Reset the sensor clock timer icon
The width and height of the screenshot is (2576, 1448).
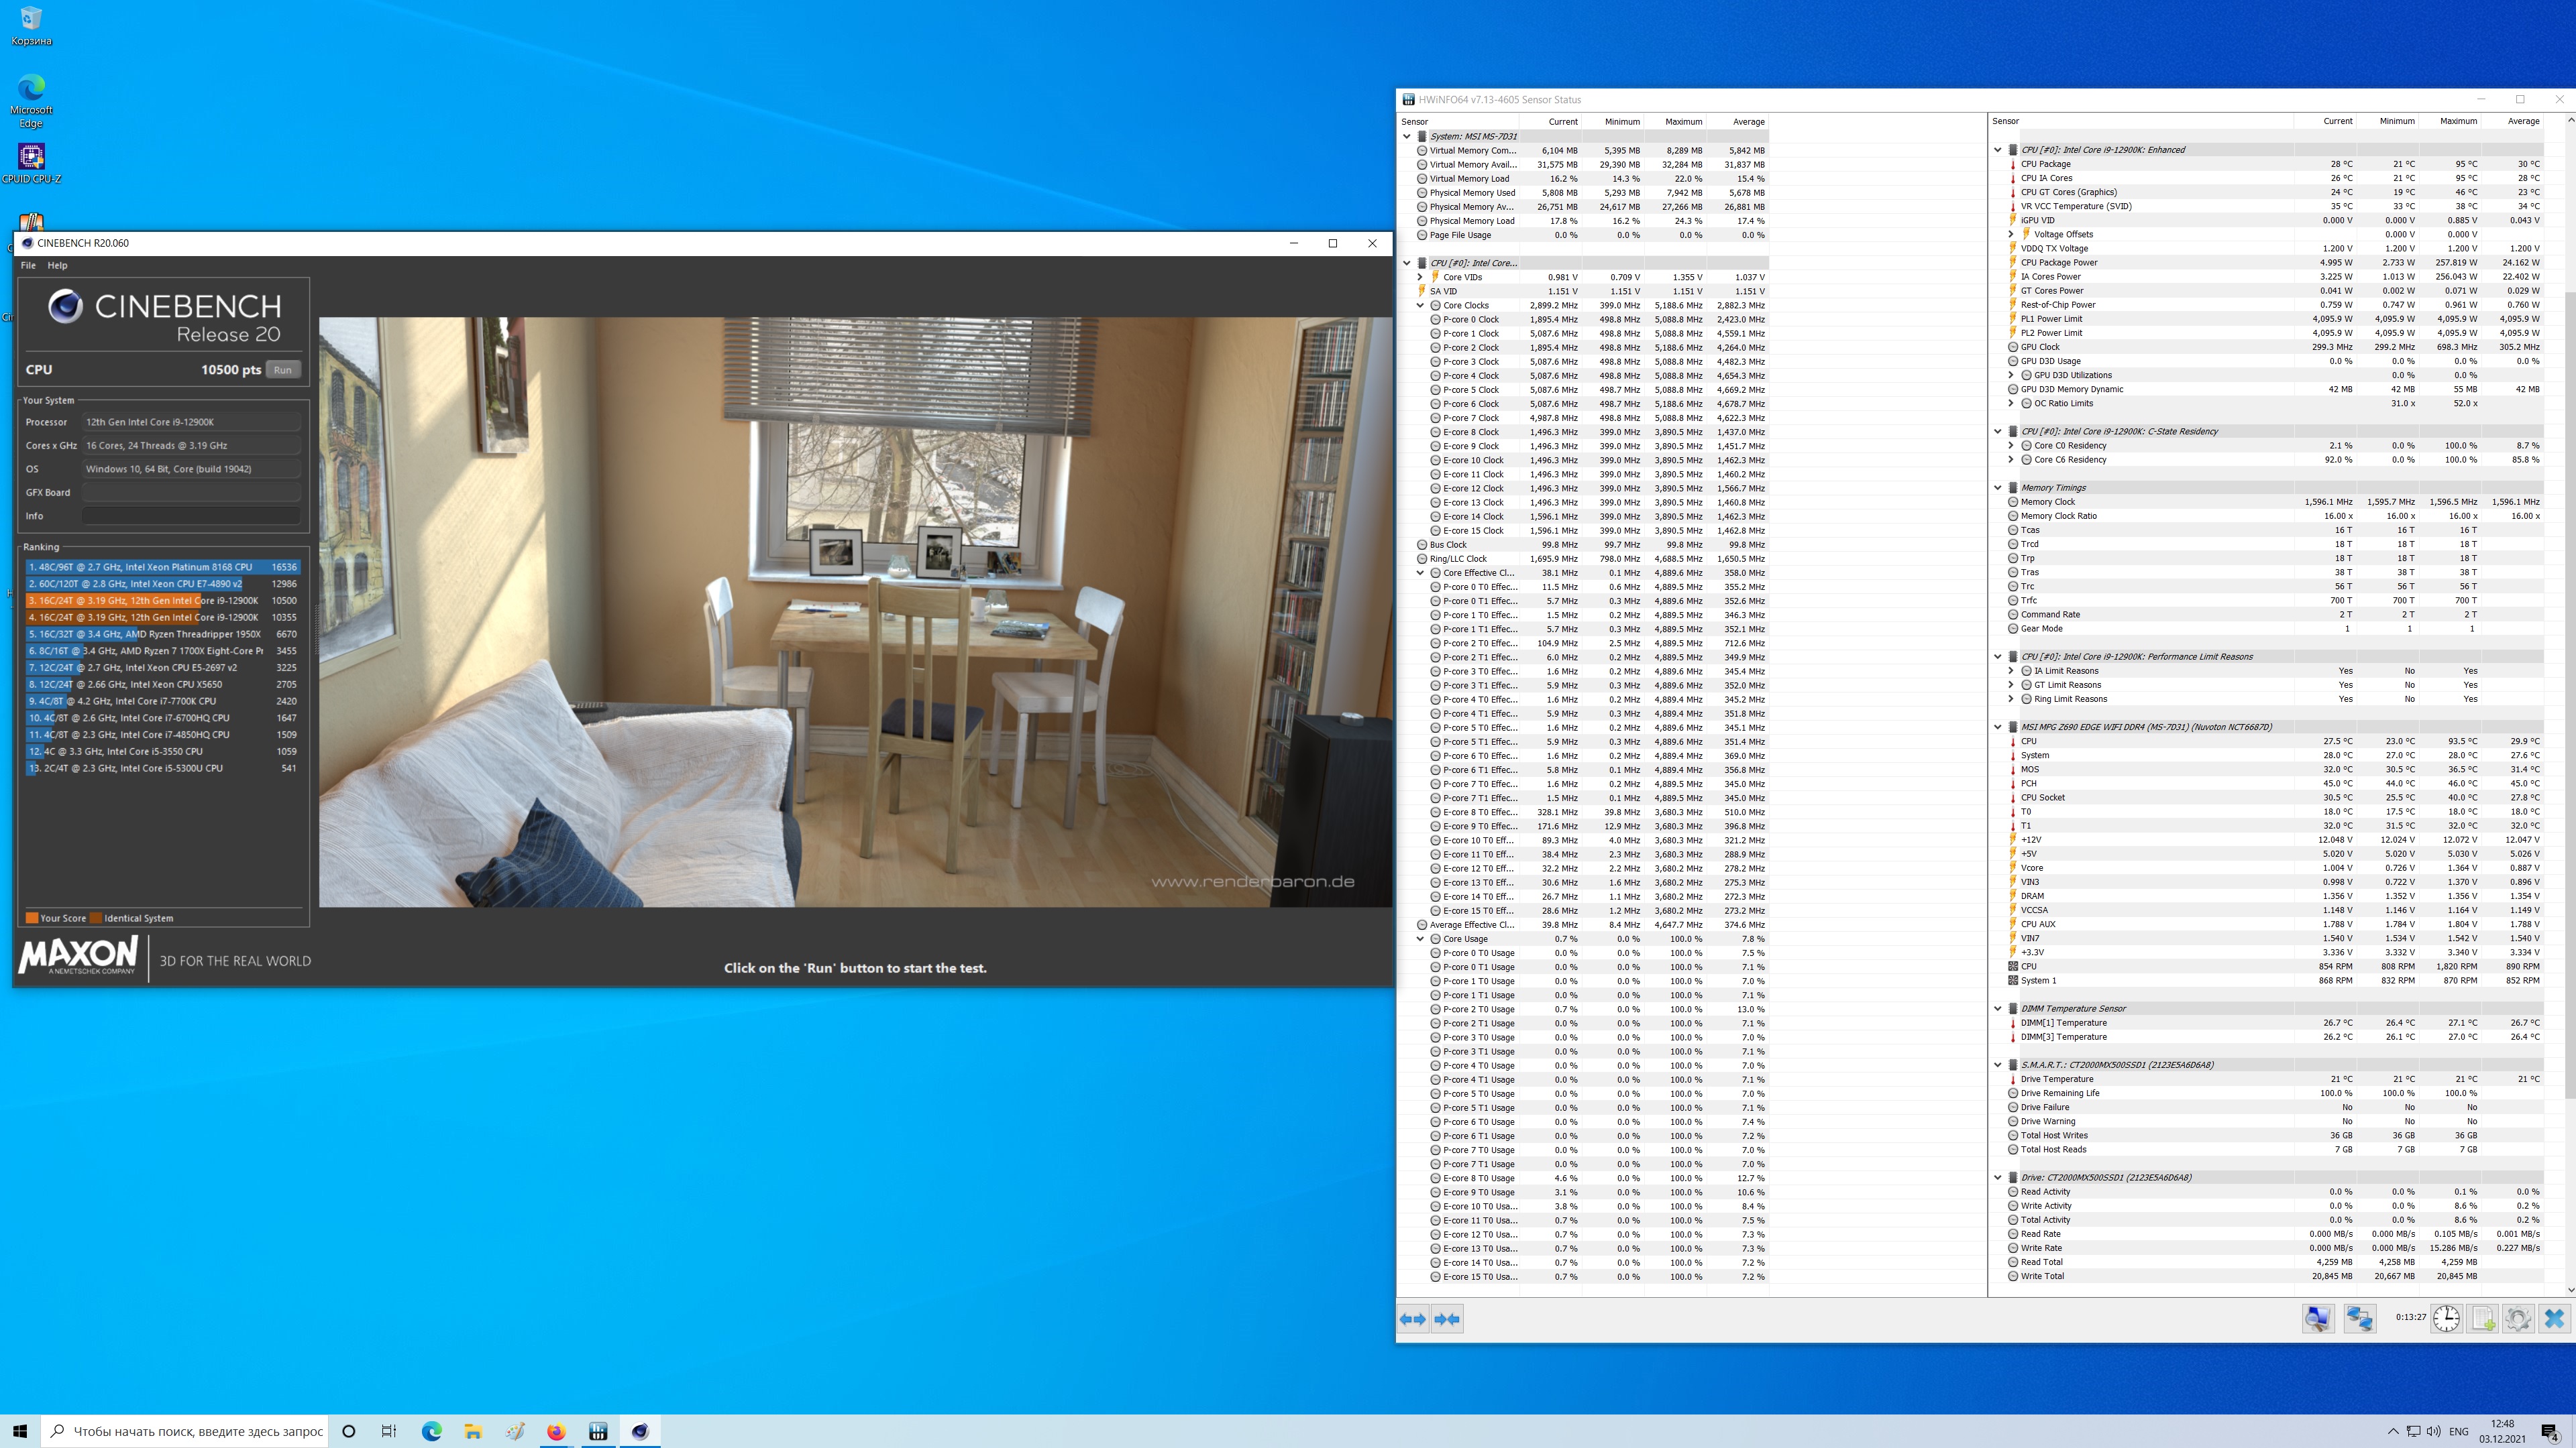click(x=2446, y=1319)
